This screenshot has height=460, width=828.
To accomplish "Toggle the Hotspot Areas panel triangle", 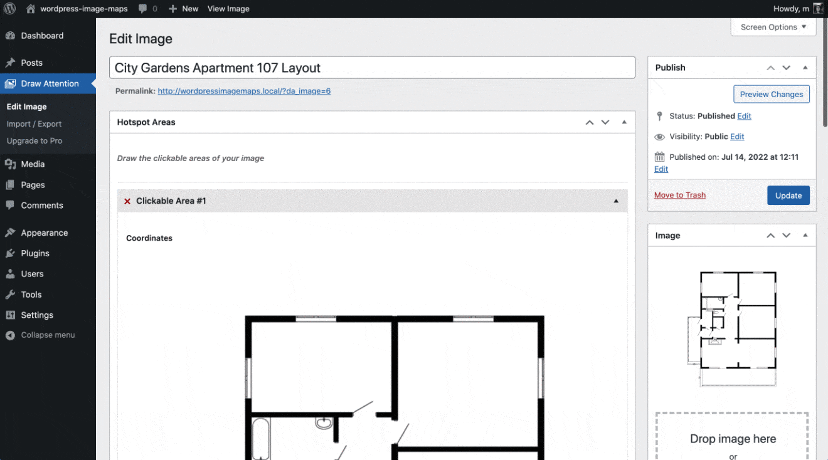I will [624, 122].
